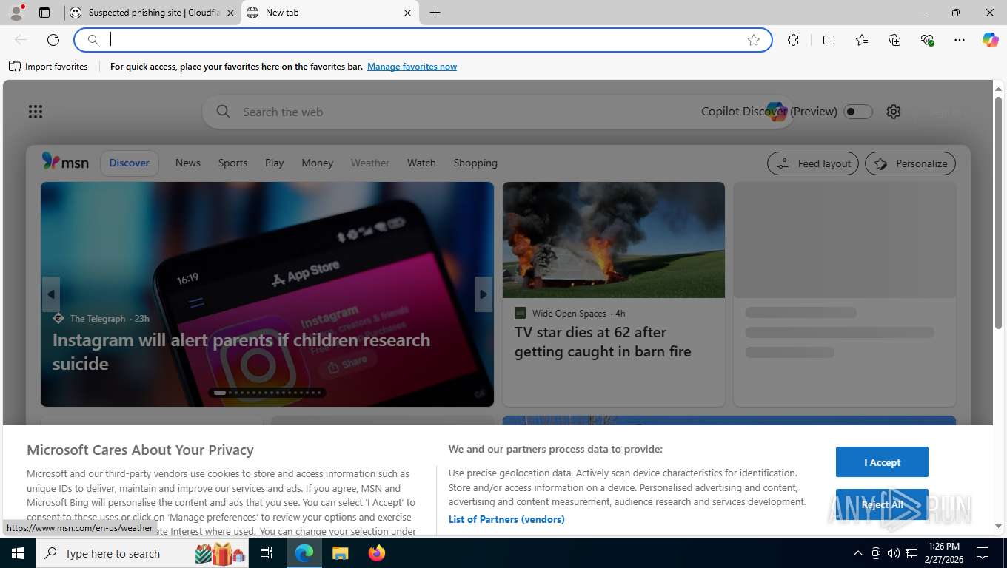Open the Money menu item

318,163
